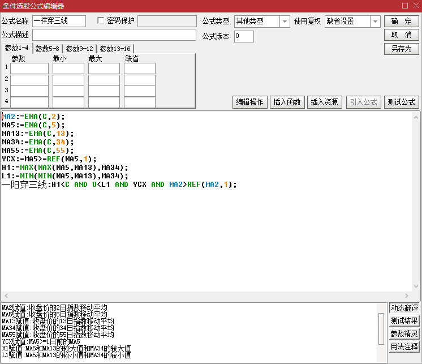Viewport: 422px width, 364px height.
Task: Close the 条件选股公式编辑器 window
Action: (x=416, y=6)
